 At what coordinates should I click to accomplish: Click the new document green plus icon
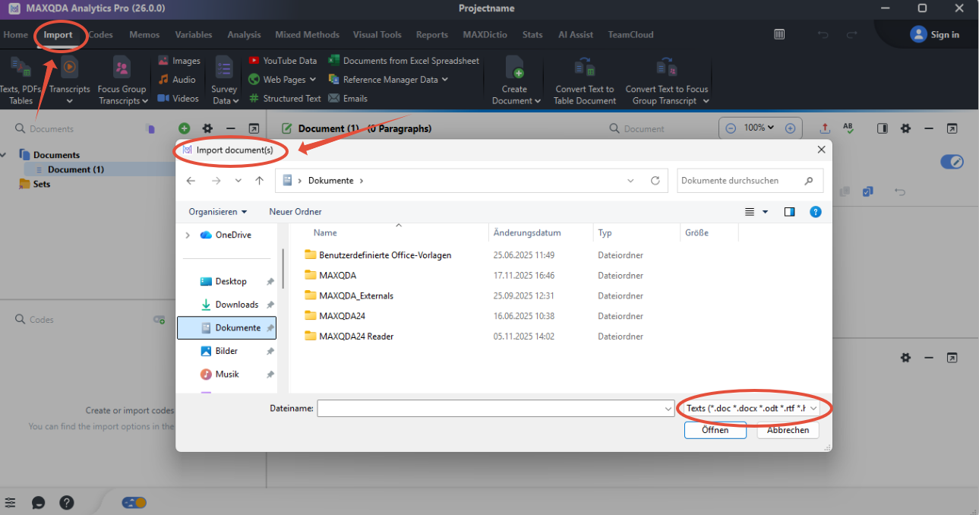(x=184, y=129)
